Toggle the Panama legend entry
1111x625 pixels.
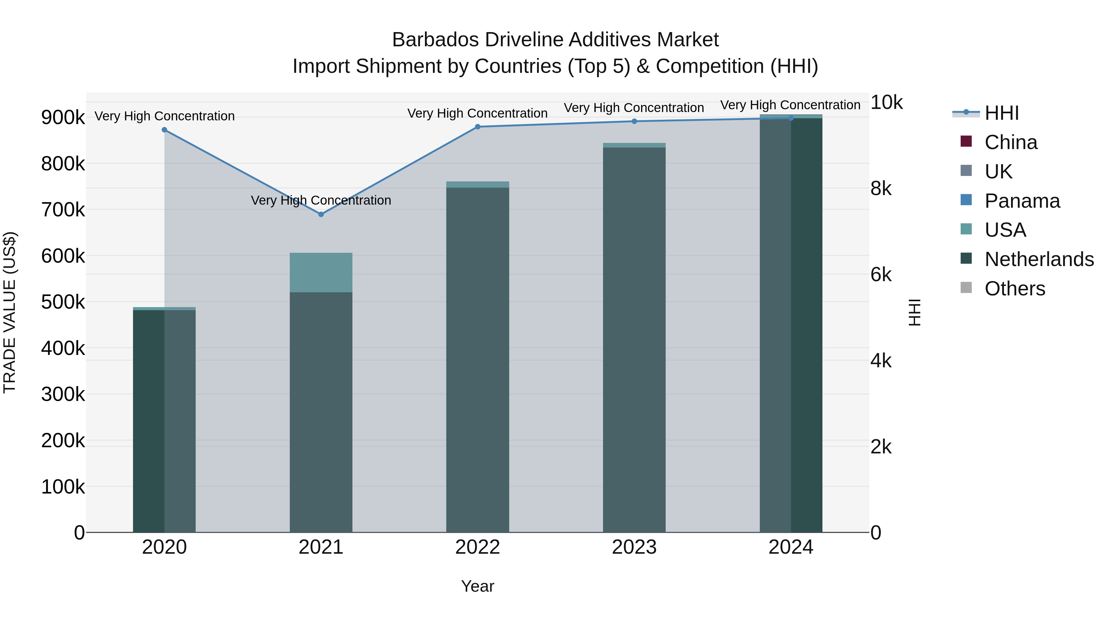tap(1010, 201)
